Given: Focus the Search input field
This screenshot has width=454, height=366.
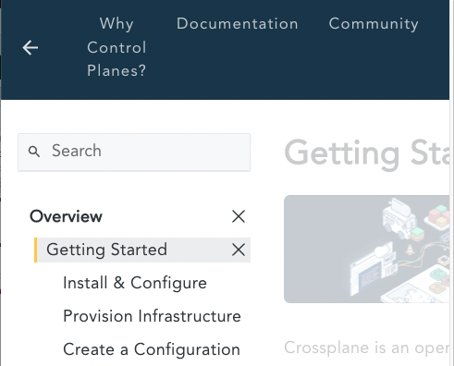Looking at the screenshot, I should [134, 152].
